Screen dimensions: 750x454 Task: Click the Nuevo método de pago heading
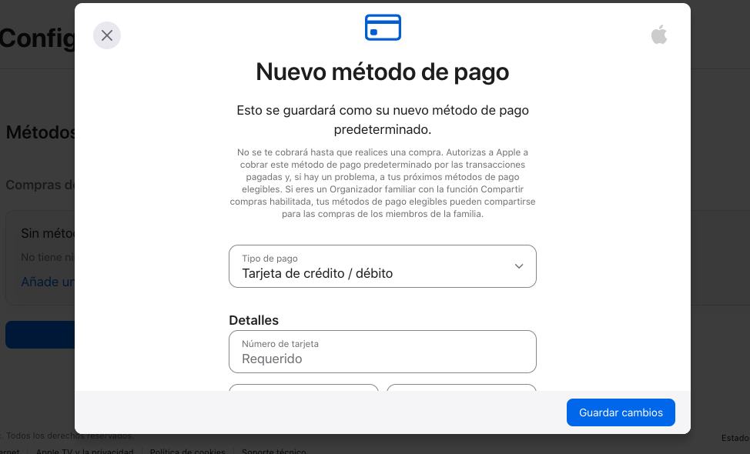[x=382, y=72]
